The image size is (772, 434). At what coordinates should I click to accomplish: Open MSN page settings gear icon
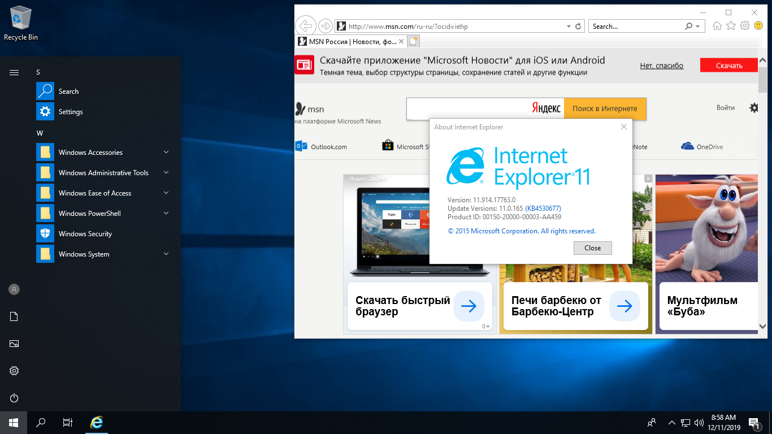tap(754, 107)
